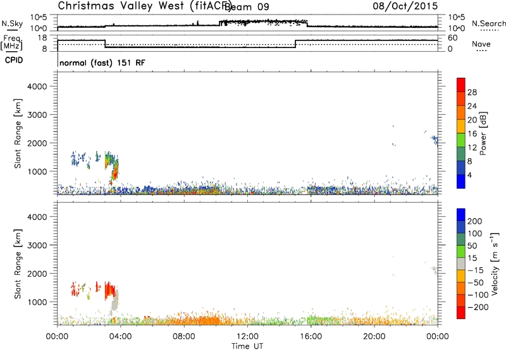Viewport: 506px width, 350px height.
Task: Click the 'Freq. [MHz]' axis label
Action: coord(11,42)
